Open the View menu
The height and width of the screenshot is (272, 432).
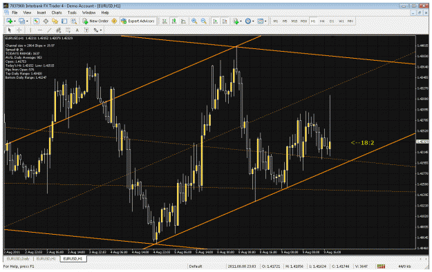pyautogui.click(x=27, y=12)
